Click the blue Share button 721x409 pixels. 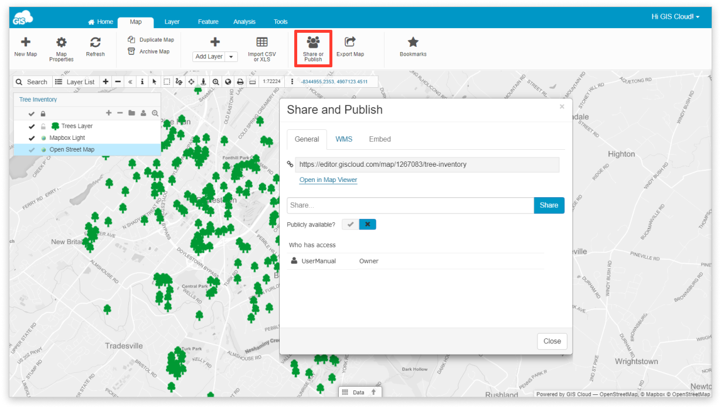click(x=549, y=205)
